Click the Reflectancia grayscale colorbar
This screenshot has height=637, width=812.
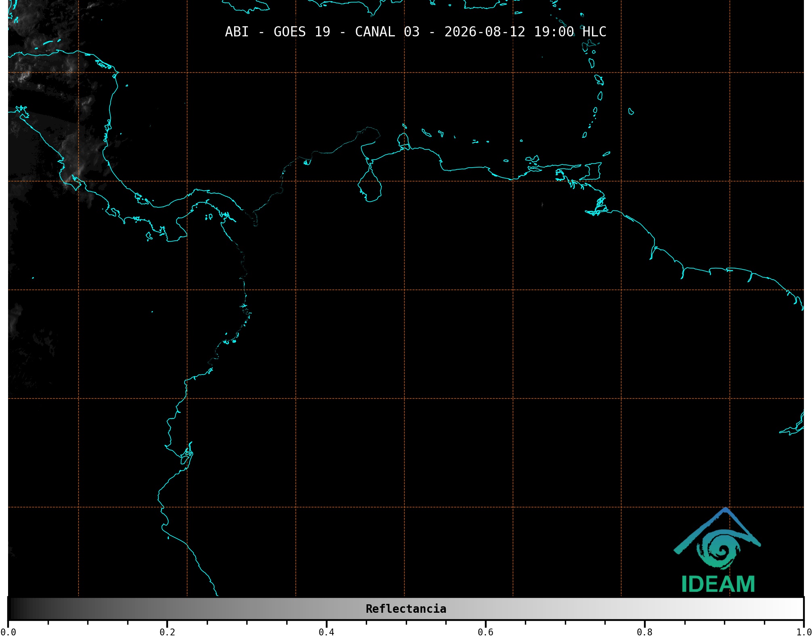click(406, 609)
